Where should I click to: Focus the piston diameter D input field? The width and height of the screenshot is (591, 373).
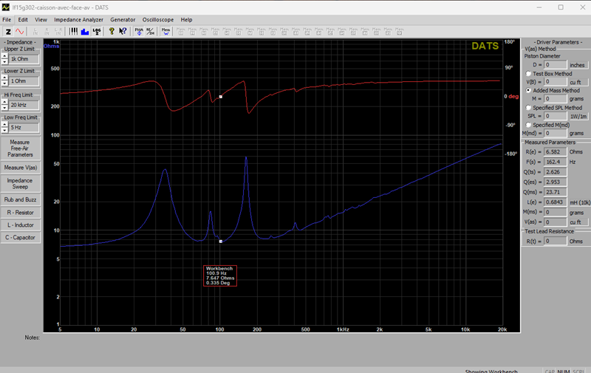point(556,65)
